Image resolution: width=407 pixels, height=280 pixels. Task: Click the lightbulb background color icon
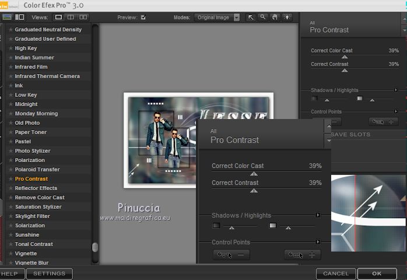[x=287, y=17]
